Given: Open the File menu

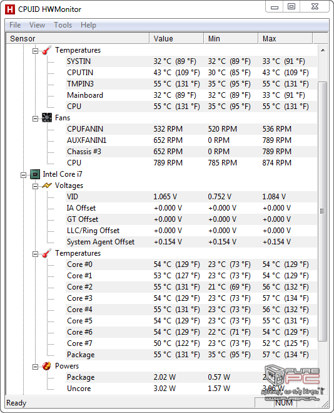Looking at the screenshot, I should click(x=15, y=25).
